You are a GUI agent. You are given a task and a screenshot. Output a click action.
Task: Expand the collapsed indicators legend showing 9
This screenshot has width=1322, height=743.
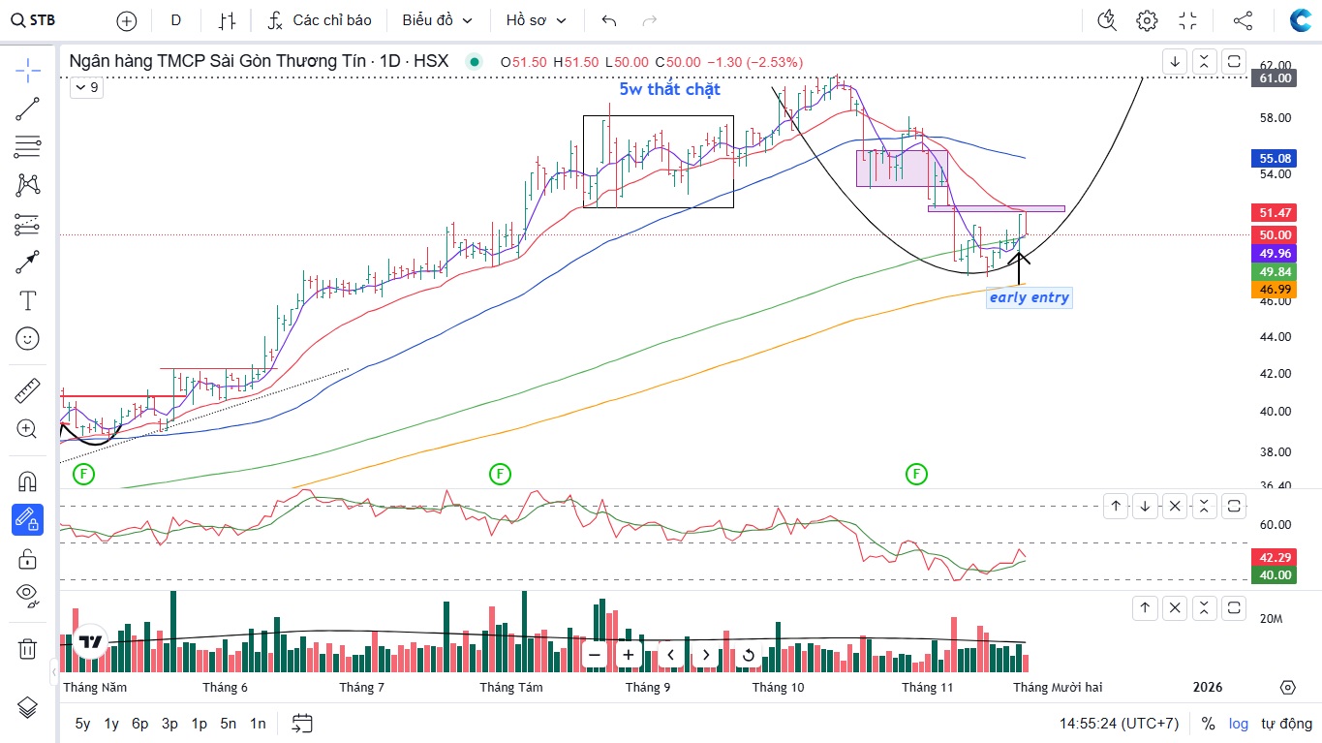tap(86, 87)
